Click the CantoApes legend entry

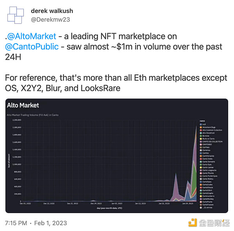point(207,182)
